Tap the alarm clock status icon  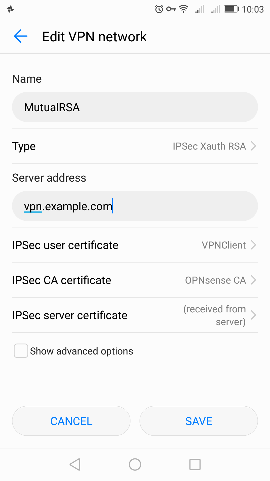pyautogui.click(x=159, y=9)
